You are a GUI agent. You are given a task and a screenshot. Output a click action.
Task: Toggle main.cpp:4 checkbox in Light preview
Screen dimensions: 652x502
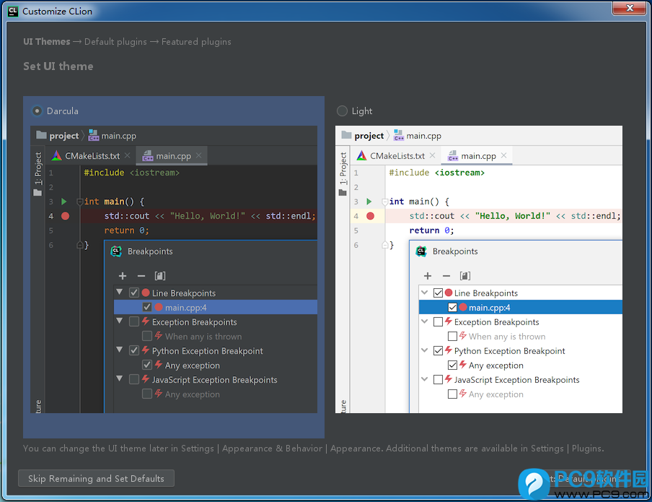click(x=452, y=307)
